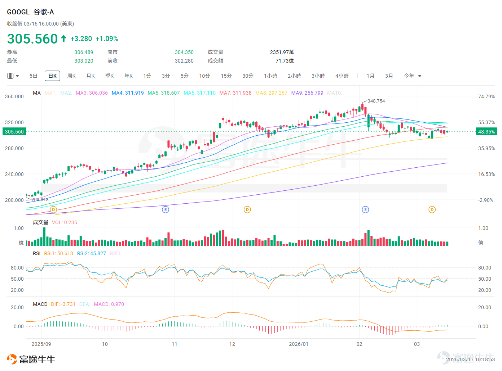502x371 pixels.
Task: Open the chart layout icon
Action: 10,76
